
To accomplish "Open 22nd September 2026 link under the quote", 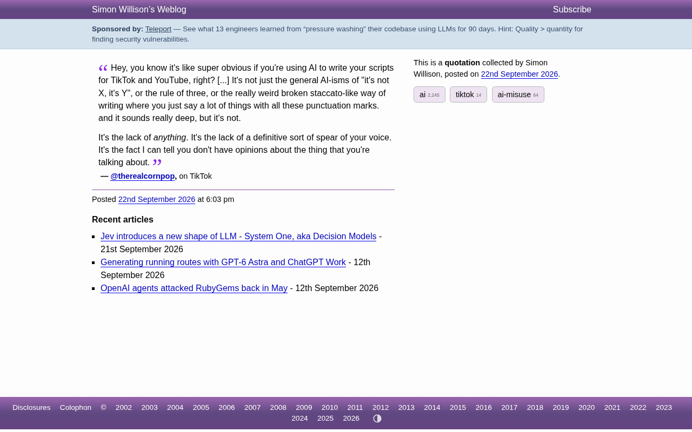I will [157, 199].
